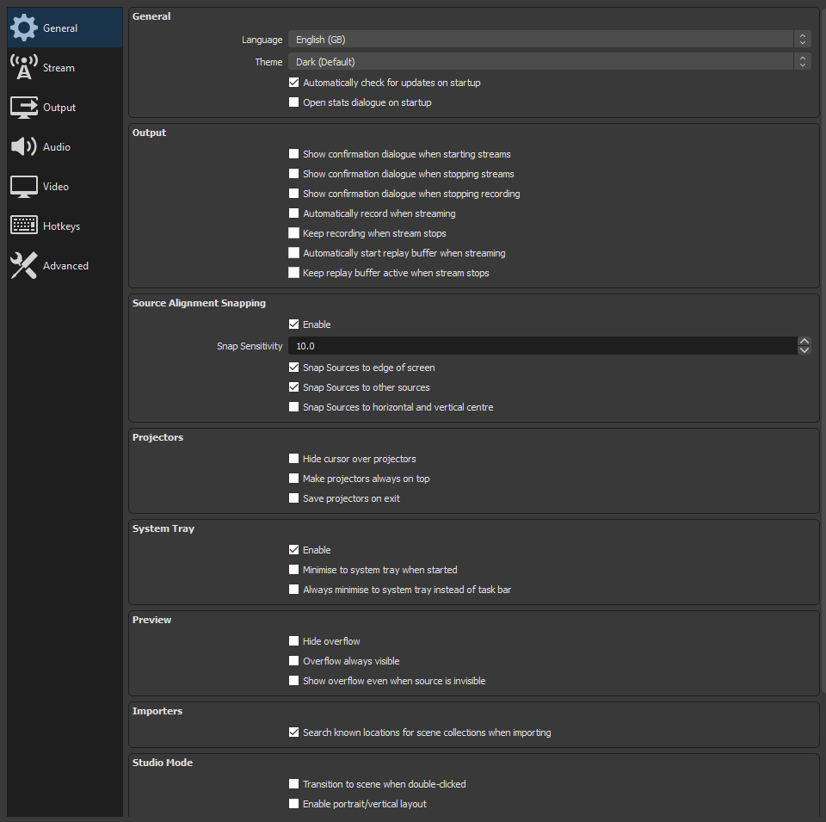Enable Automatically record when streaming
Image resolution: width=826 pixels, height=822 pixels.
[x=294, y=213]
